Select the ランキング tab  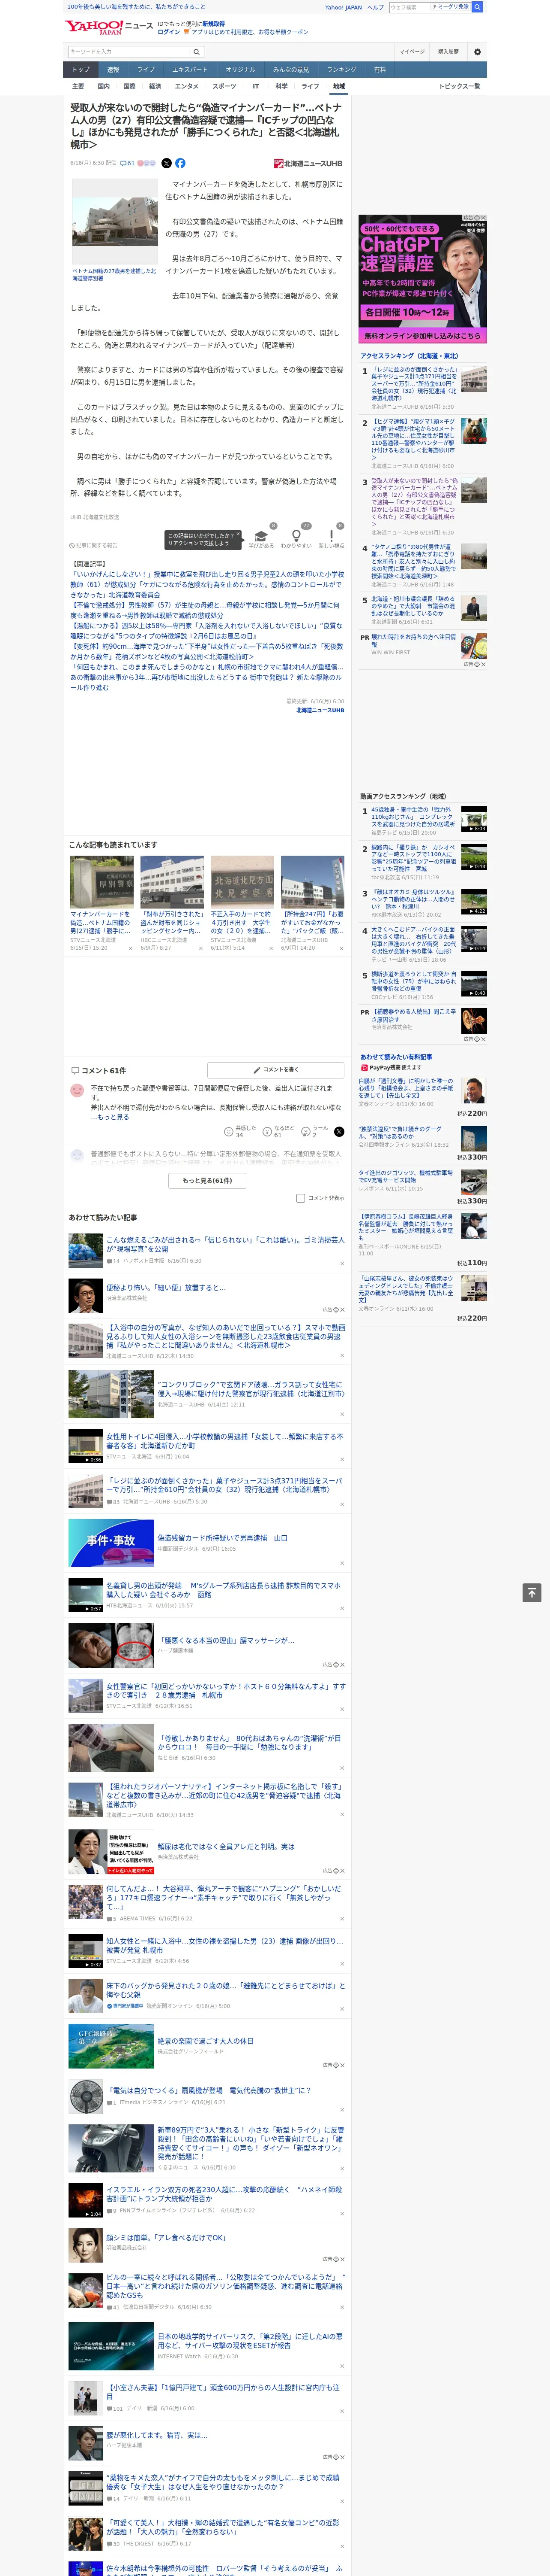pos(341,70)
